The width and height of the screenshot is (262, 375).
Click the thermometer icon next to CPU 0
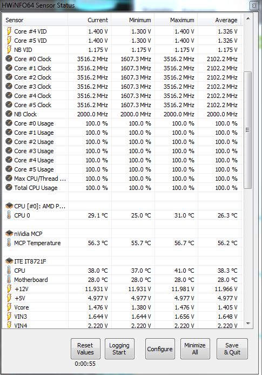point(9,215)
